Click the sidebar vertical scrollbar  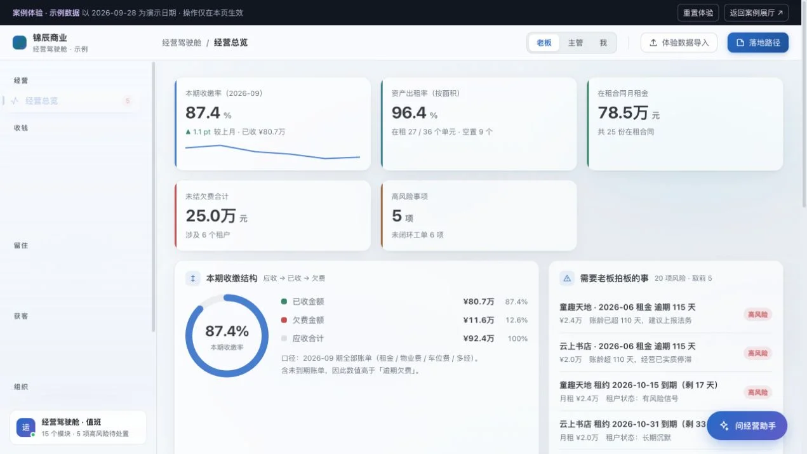coord(153,197)
